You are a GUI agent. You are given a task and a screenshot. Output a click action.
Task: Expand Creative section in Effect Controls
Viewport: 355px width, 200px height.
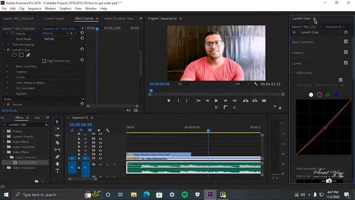click(x=7, y=72)
